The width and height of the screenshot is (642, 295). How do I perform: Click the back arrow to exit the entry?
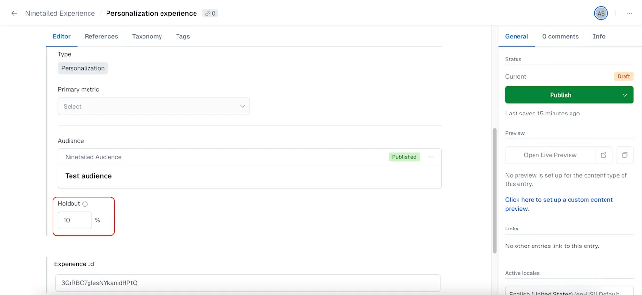coord(14,13)
